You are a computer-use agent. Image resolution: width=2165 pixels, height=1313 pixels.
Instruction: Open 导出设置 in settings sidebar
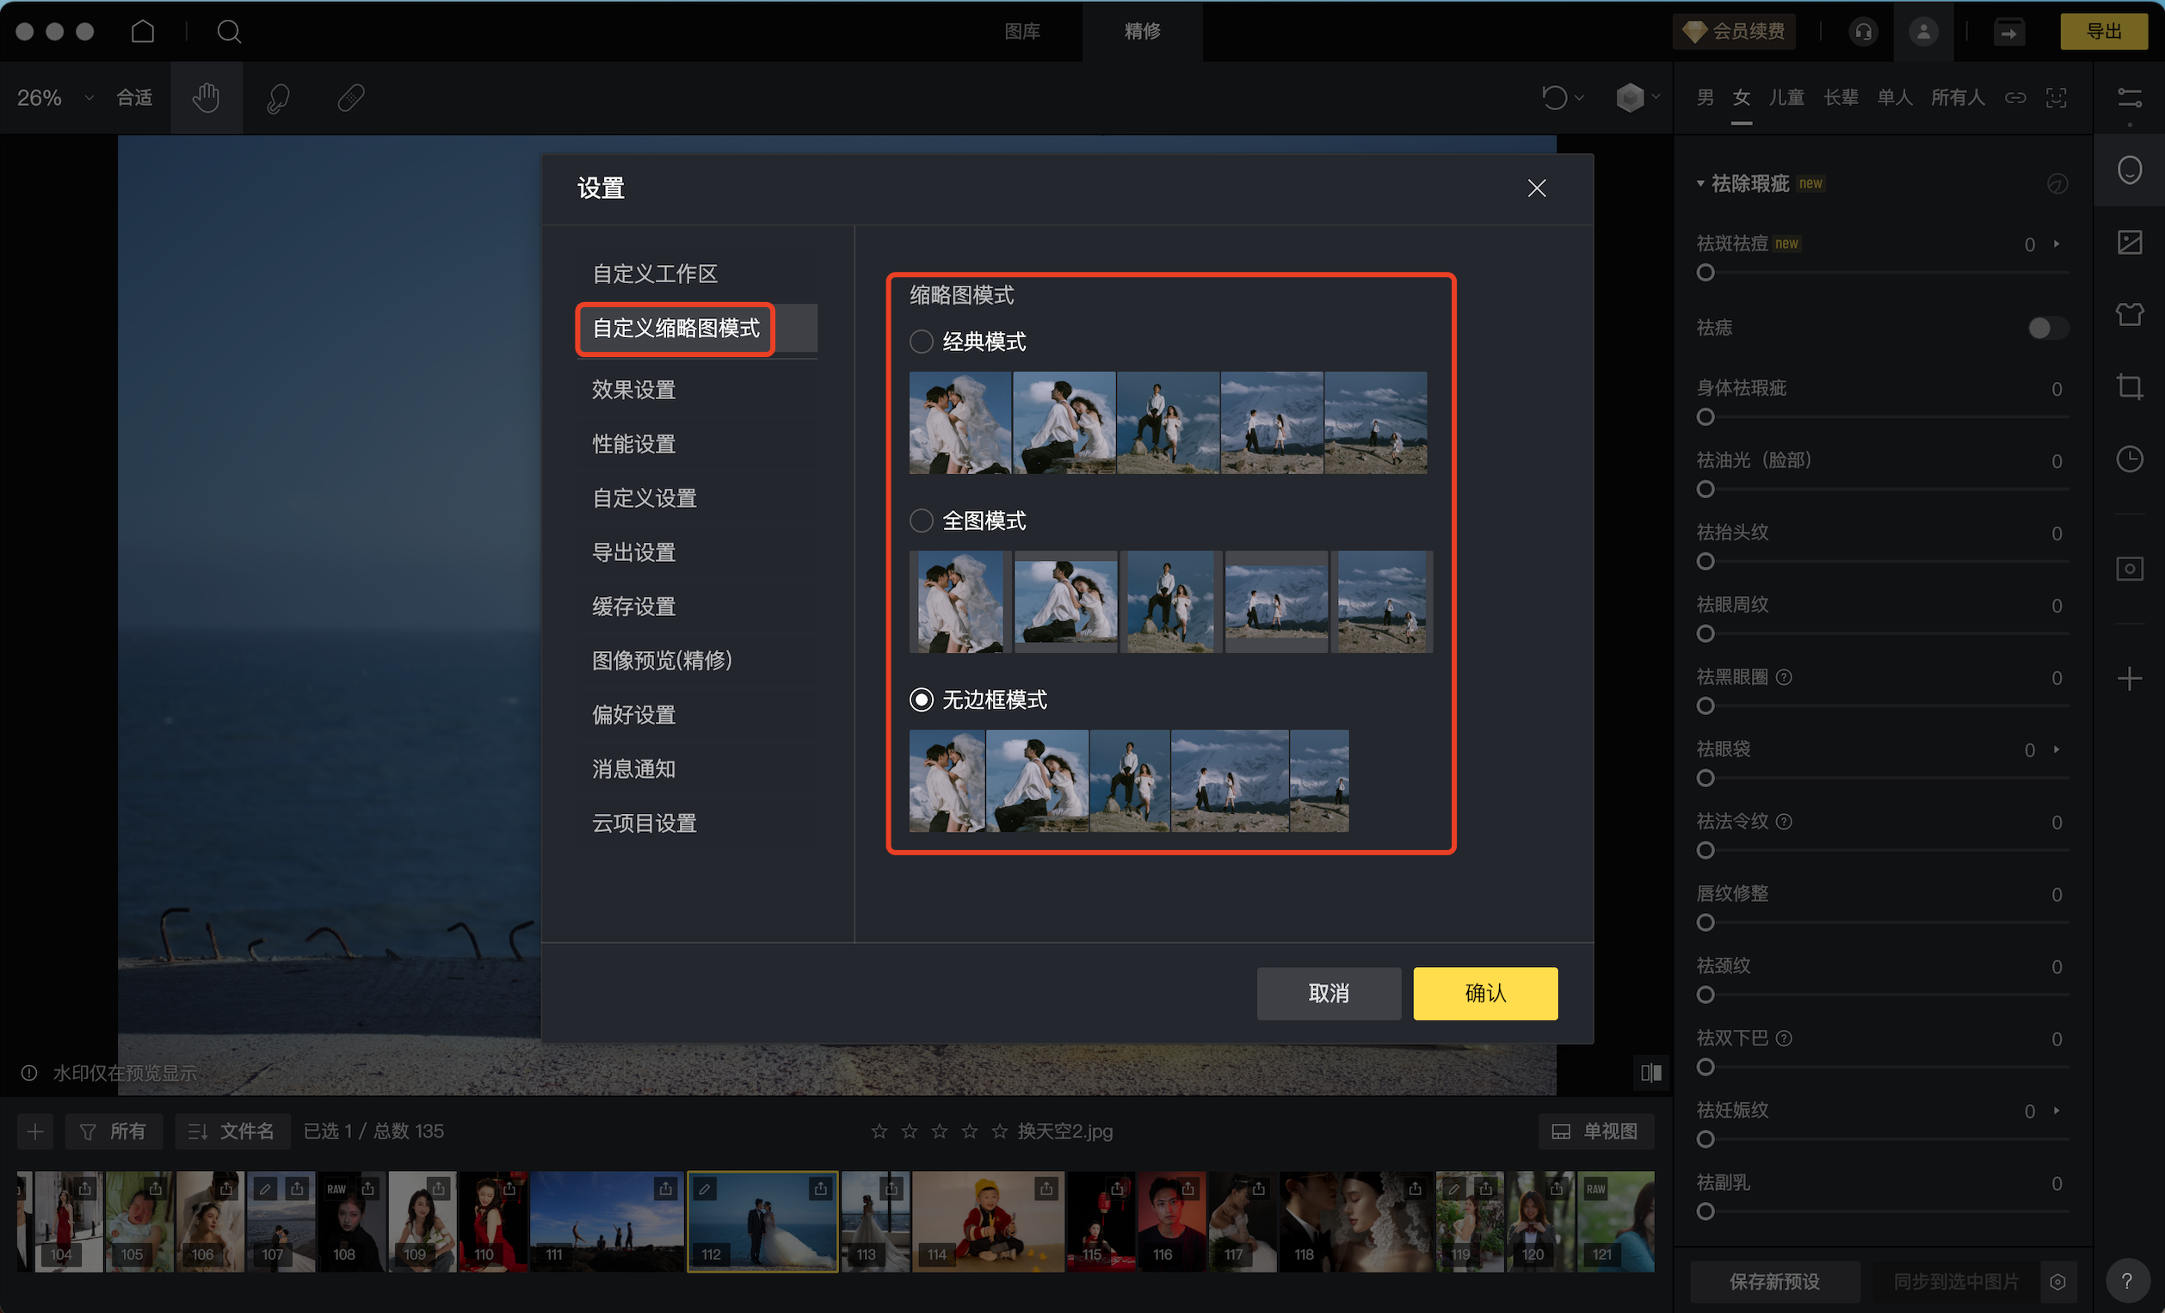pyautogui.click(x=633, y=552)
